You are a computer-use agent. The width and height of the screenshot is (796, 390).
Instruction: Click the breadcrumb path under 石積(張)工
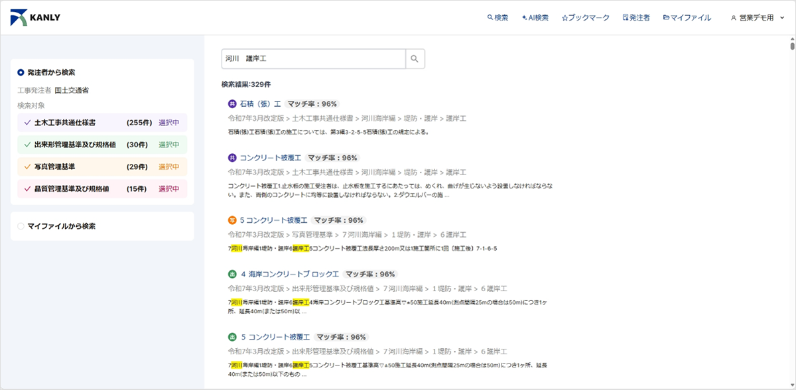(x=348, y=118)
